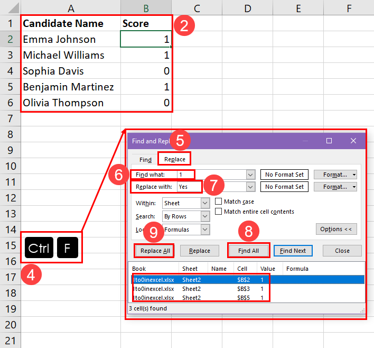
Task: Enable the Match case checkbox
Action: point(218,202)
